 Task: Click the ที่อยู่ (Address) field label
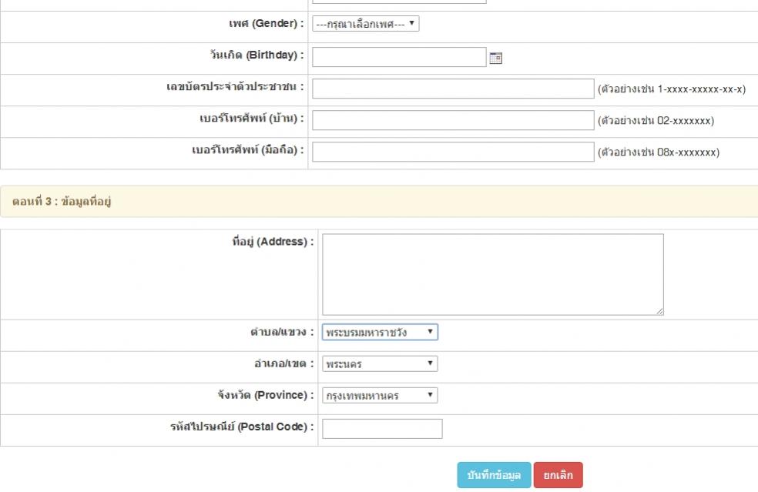pyautogui.click(x=273, y=242)
